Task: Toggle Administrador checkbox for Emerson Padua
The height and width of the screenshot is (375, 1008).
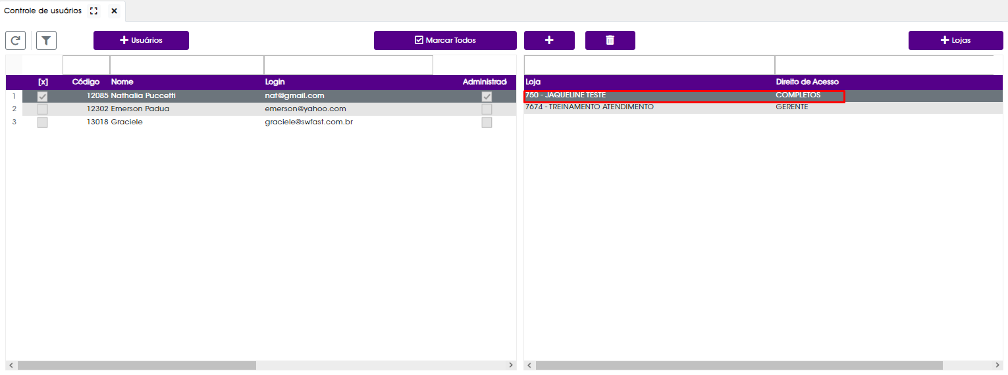Action: (487, 109)
